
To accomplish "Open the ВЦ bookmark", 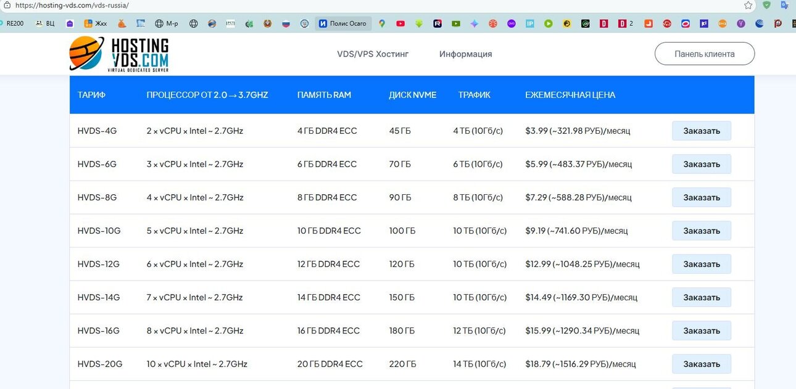I will (46, 23).
